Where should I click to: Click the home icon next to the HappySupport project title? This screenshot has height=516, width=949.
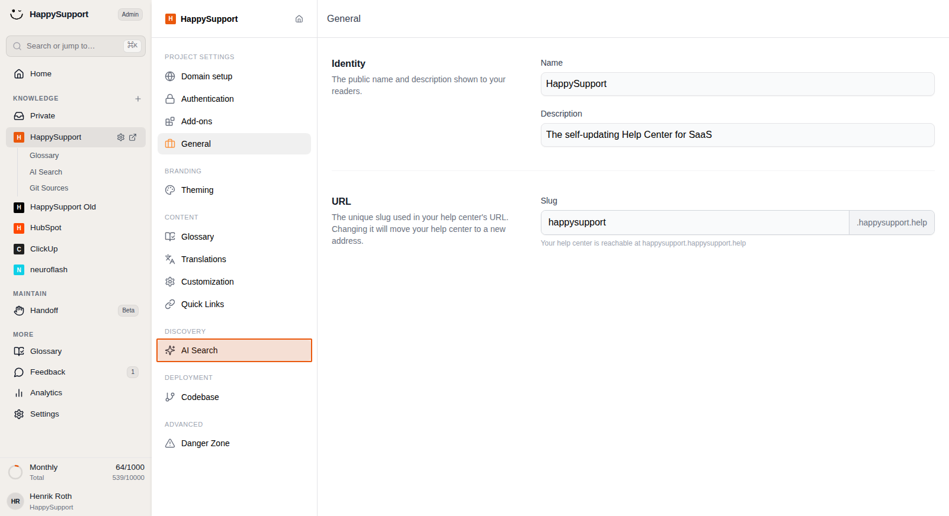299,19
